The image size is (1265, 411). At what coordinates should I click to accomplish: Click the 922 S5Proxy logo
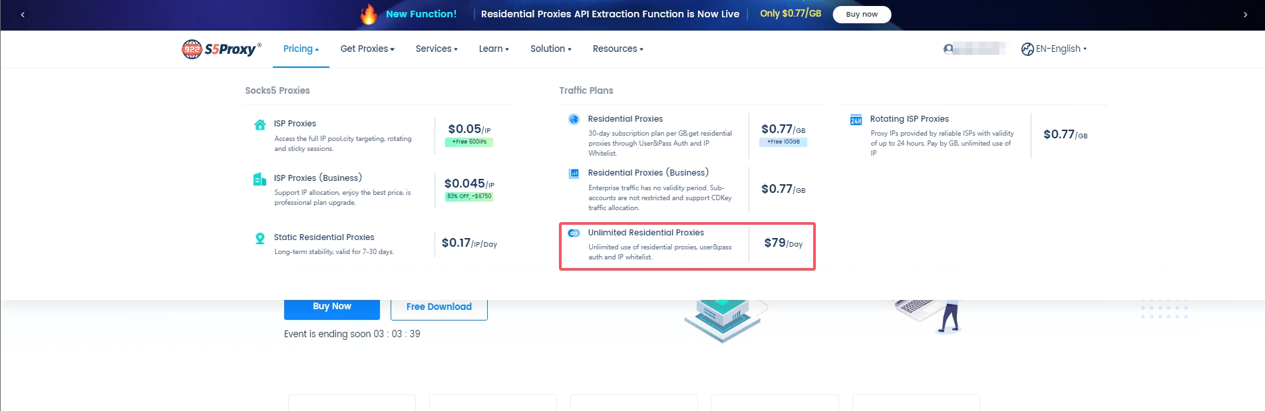point(221,49)
